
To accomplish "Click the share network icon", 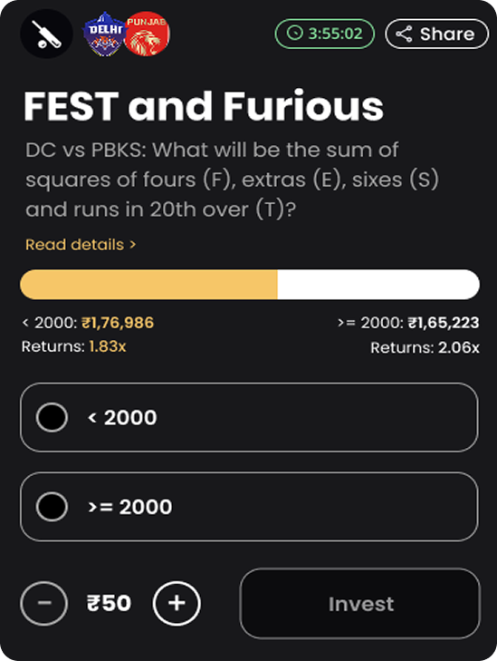I will coord(404,34).
